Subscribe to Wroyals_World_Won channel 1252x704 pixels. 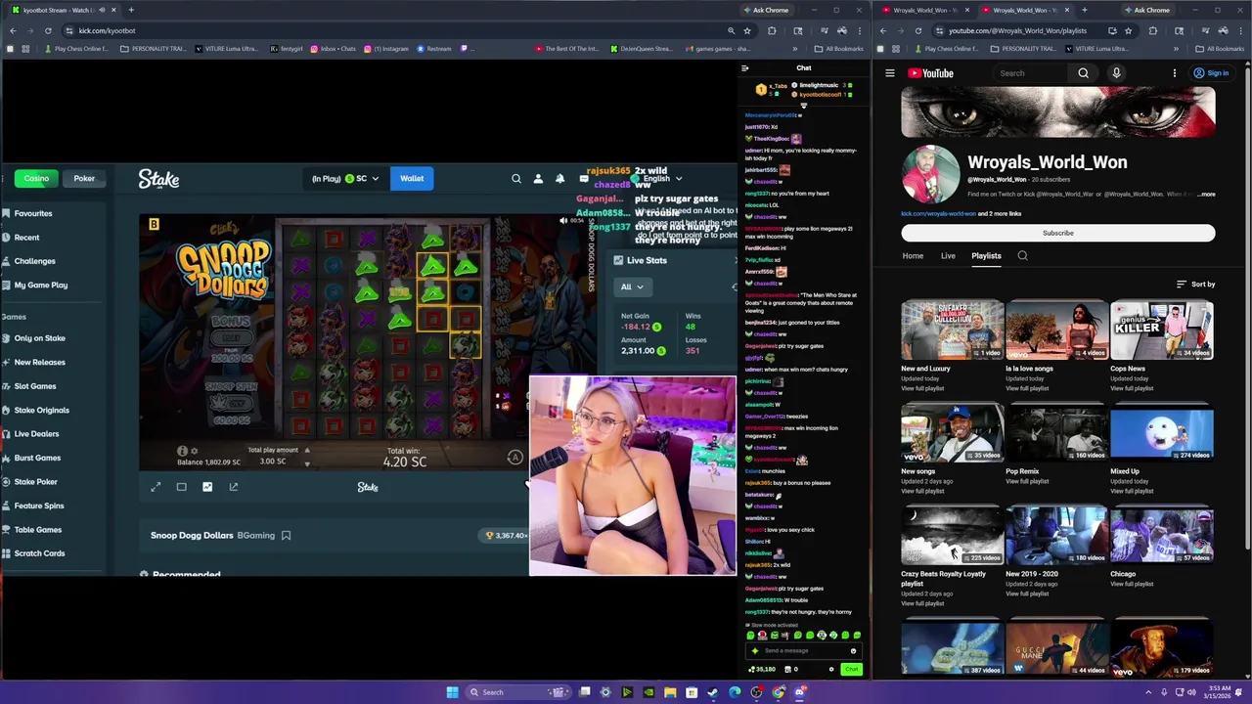pyautogui.click(x=1057, y=233)
